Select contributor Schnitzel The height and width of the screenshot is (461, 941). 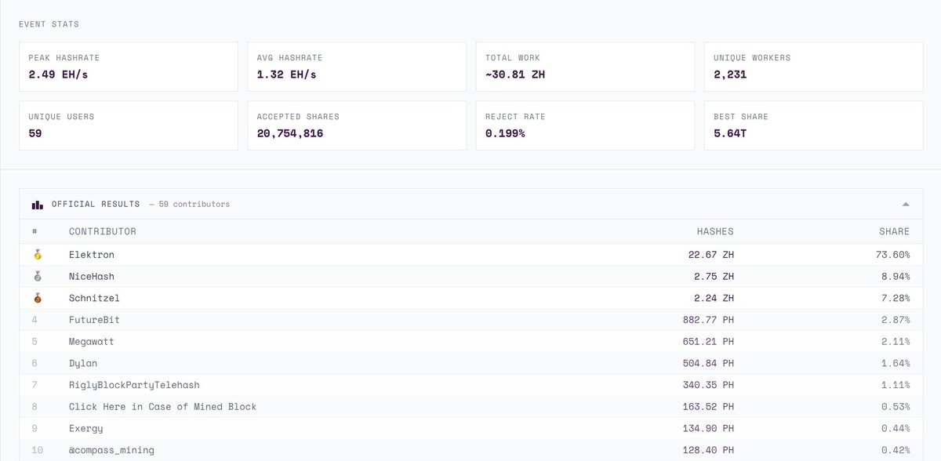pyautogui.click(x=94, y=298)
